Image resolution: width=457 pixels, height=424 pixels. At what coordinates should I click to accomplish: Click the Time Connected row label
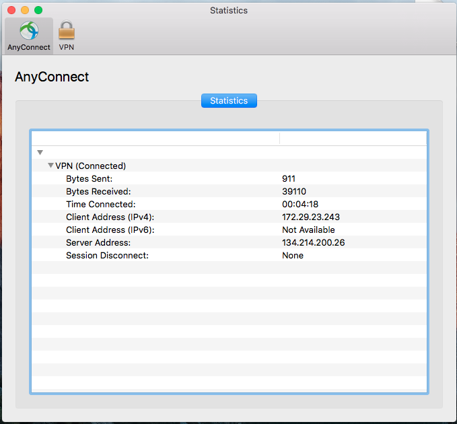click(100, 204)
